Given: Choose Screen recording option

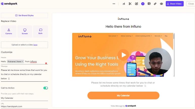Looking at the screenshot, I should point(25,31).
